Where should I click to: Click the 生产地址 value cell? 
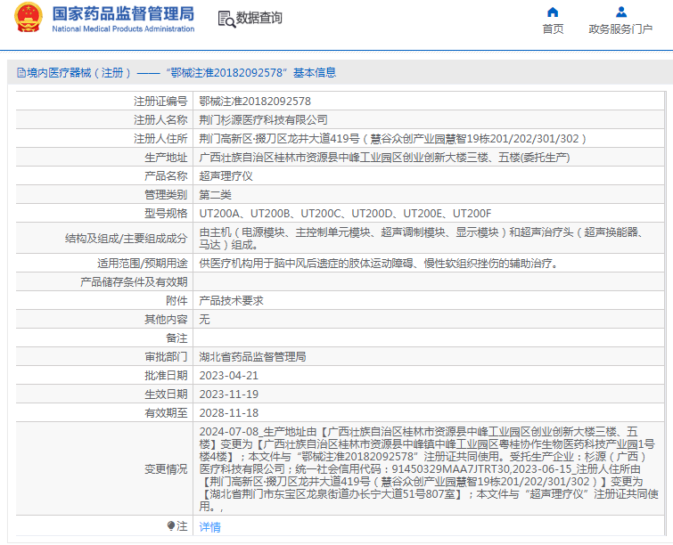[x=384, y=158]
